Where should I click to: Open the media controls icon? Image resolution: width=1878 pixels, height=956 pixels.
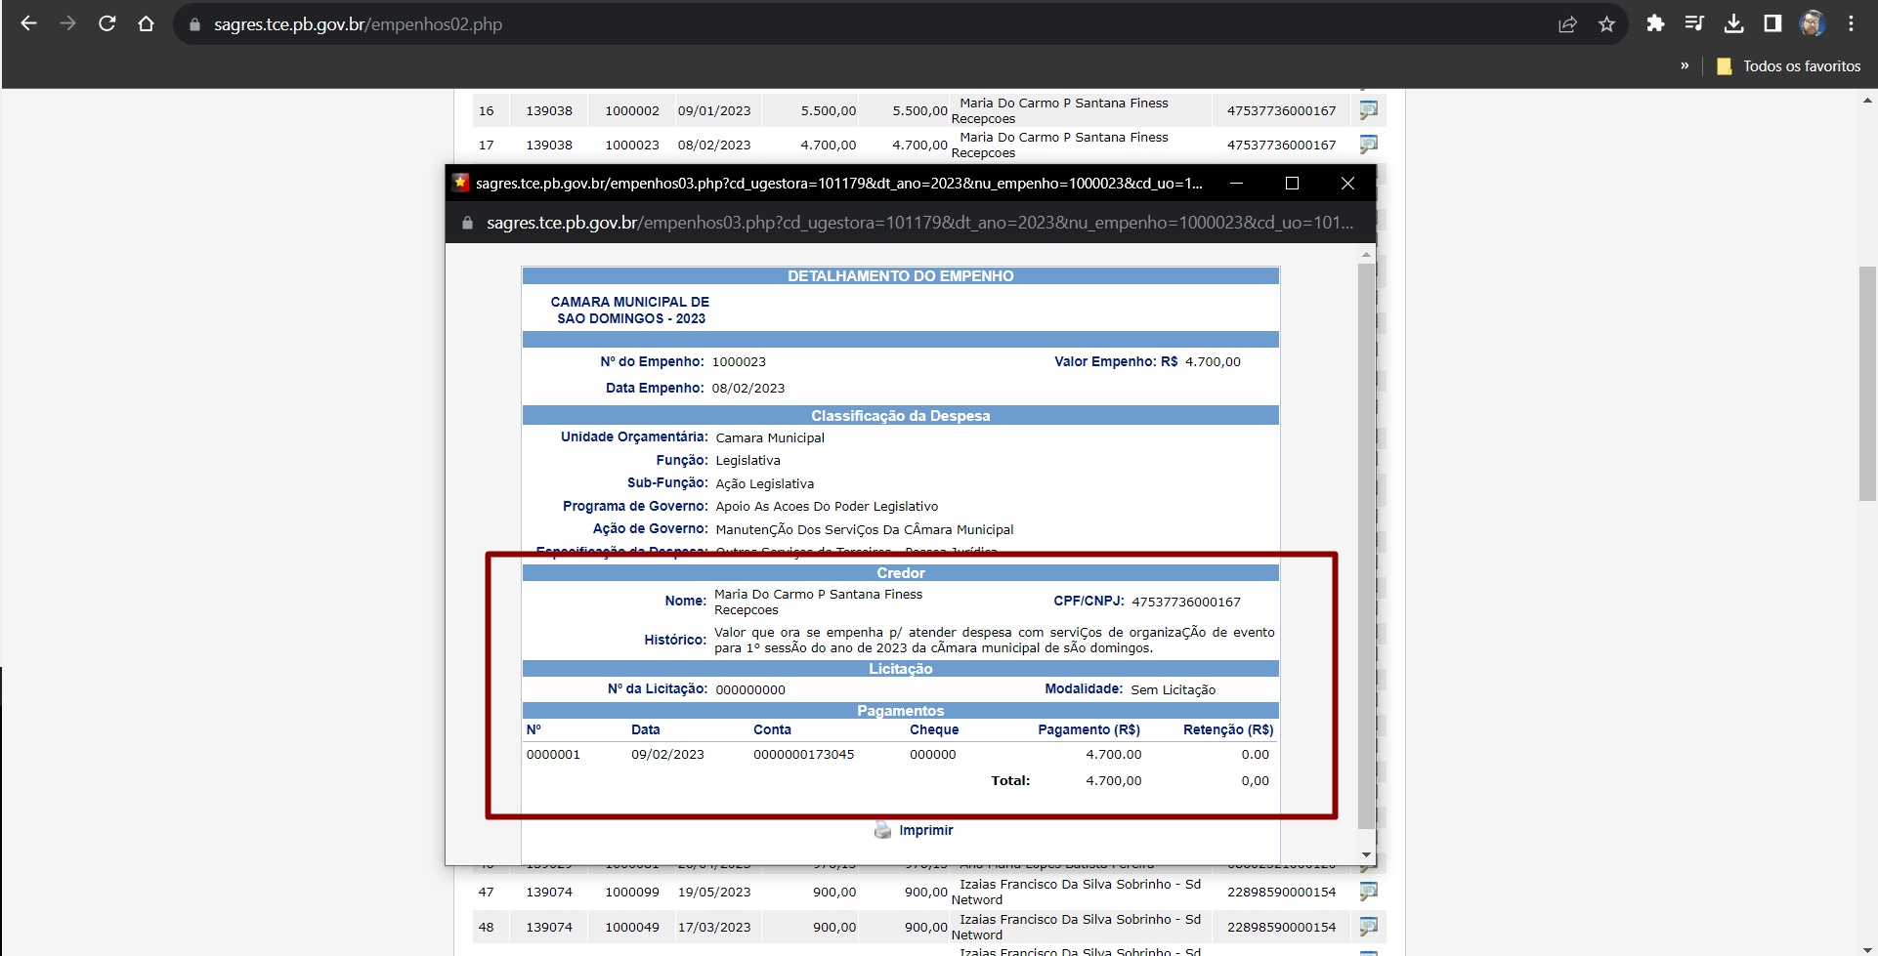[x=1694, y=24]
